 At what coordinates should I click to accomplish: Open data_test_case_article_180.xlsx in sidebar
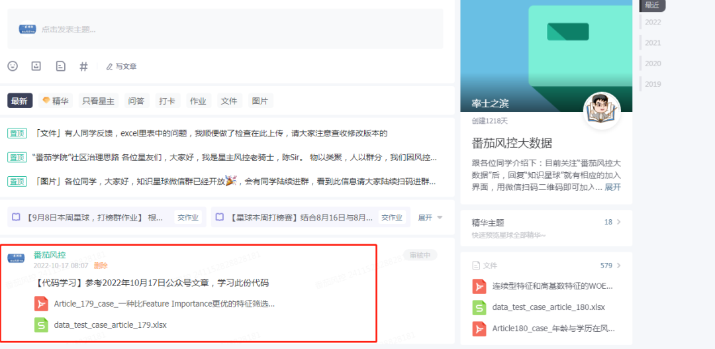coord(548,307)
